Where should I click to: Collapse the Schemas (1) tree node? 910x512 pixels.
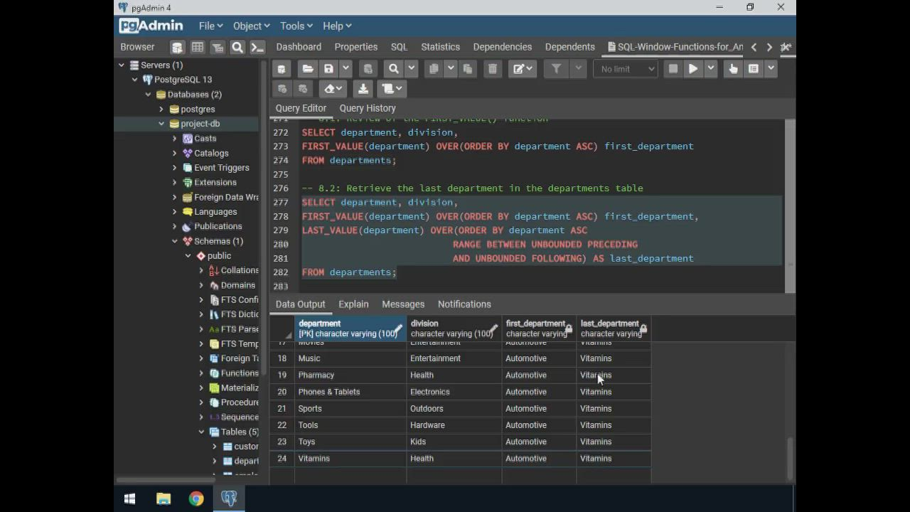coord(175,241)
